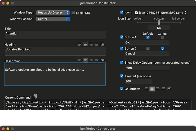Select natural alignment icon for Countdown
This screenshot has height=131, width=196.
pyautogui.click(x=169, y=89)
